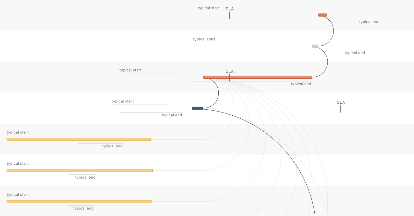Click 'typical start' label in the top row
Viewport: 414px width, 216px height.
coord(209,8)
